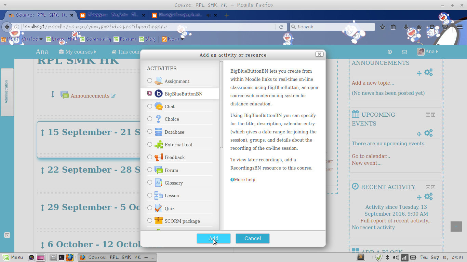
Task: Open a new browser tab with plus icon
Action: coord(226,15)
